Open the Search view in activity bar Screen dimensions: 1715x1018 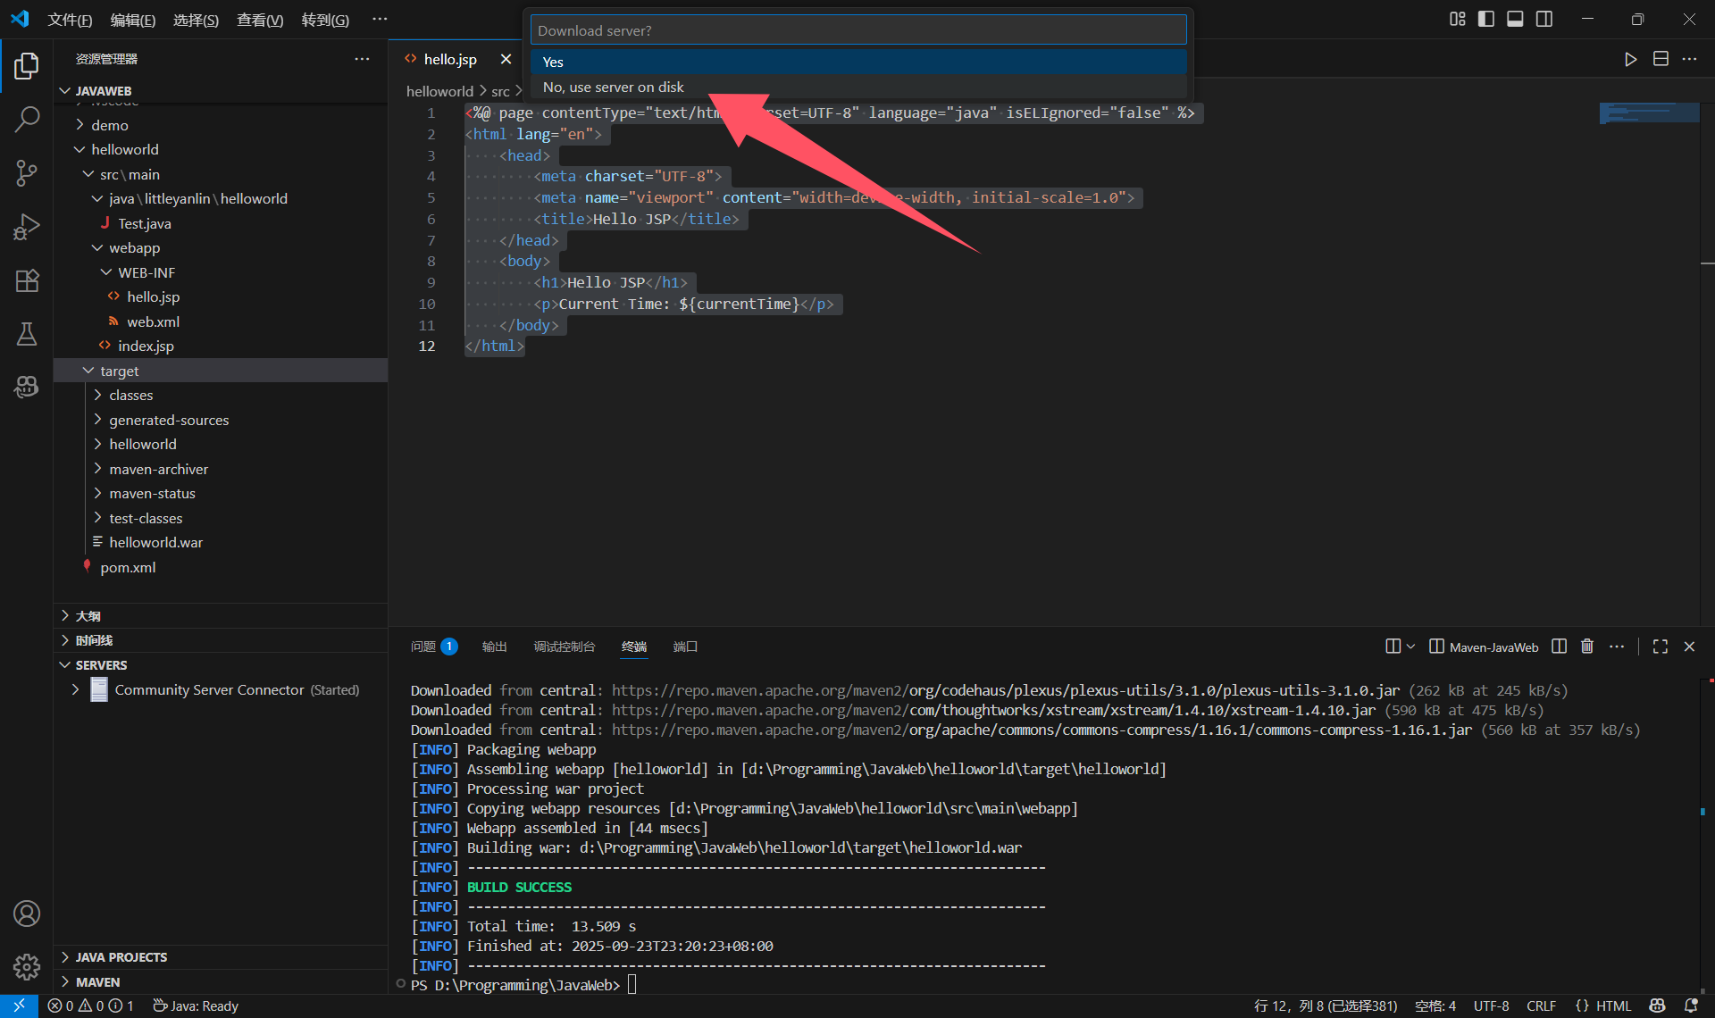(27, 119)
